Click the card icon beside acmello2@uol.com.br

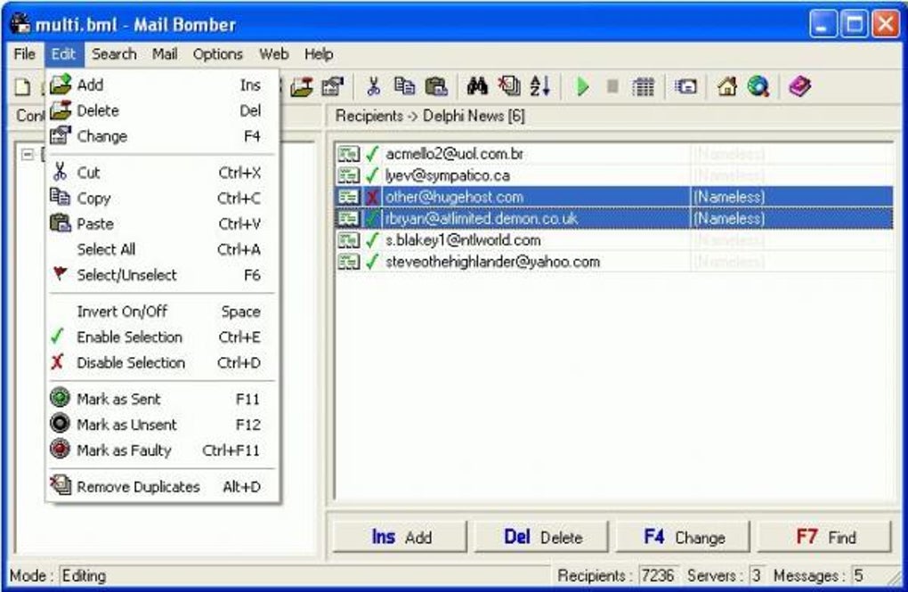(x=349, y=154)
